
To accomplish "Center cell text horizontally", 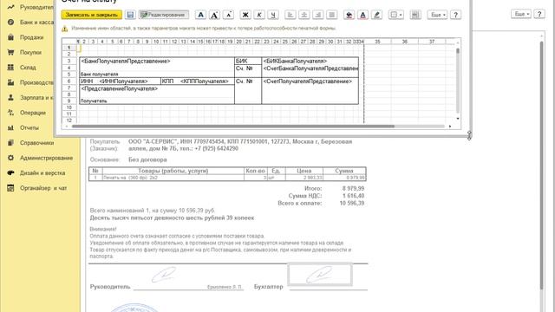I will [304, 15].
